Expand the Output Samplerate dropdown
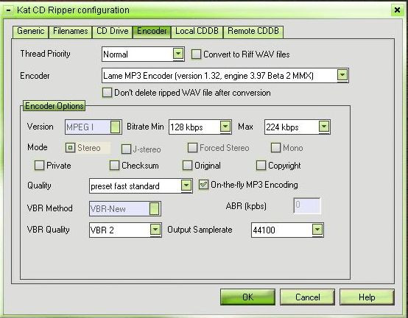This screenshot has width=408, height=318. click(x=287, y=230)
